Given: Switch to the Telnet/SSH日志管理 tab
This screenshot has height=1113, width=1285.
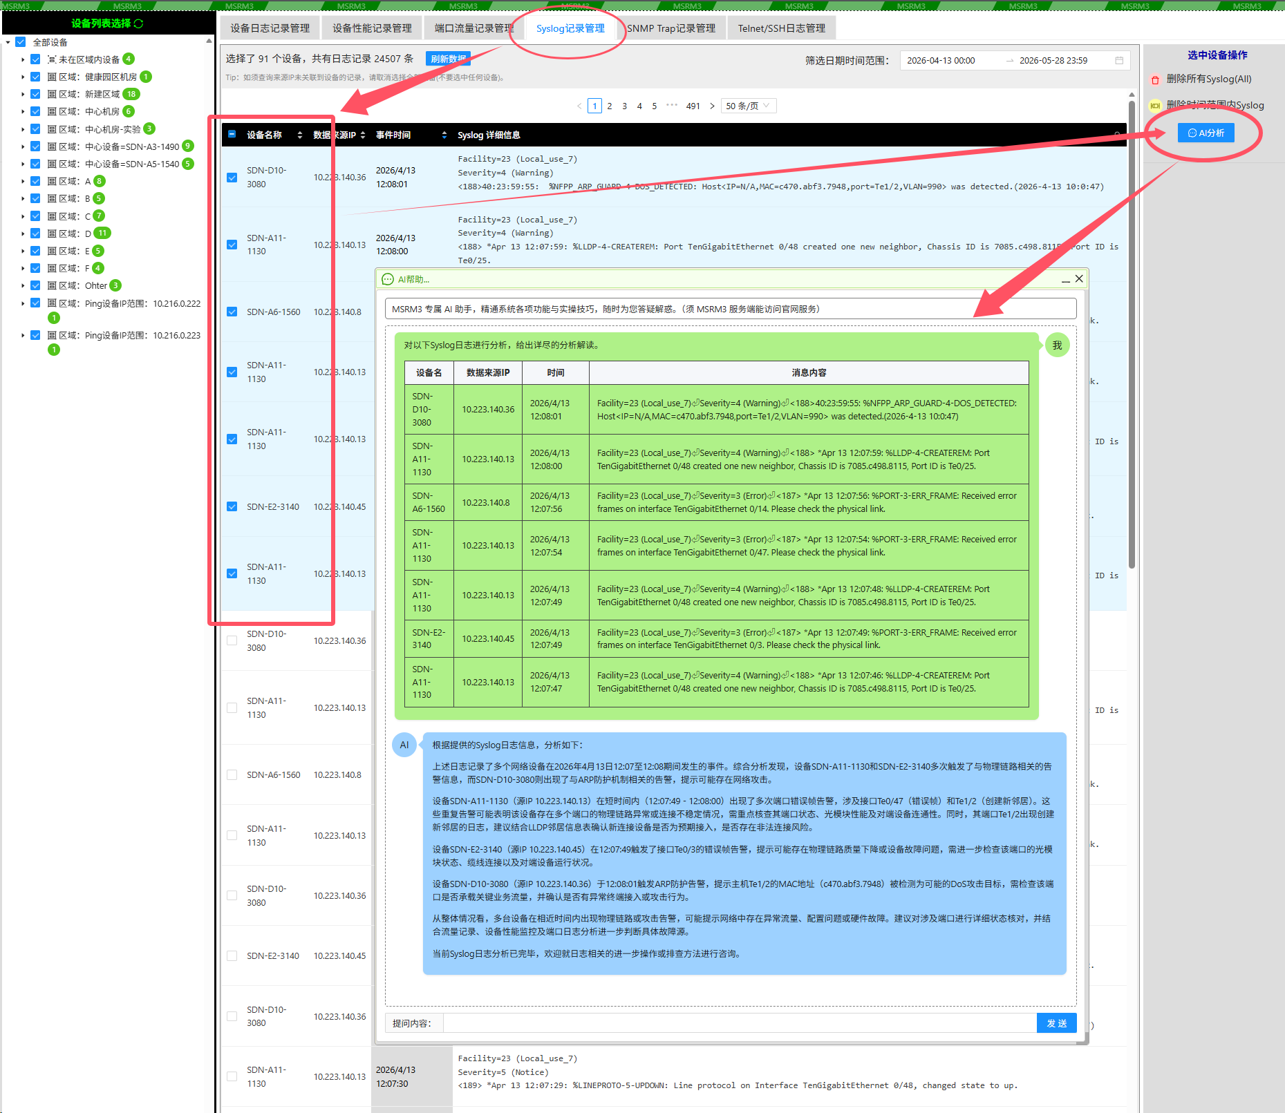Looking at the screenshot, I should (782, 28).
